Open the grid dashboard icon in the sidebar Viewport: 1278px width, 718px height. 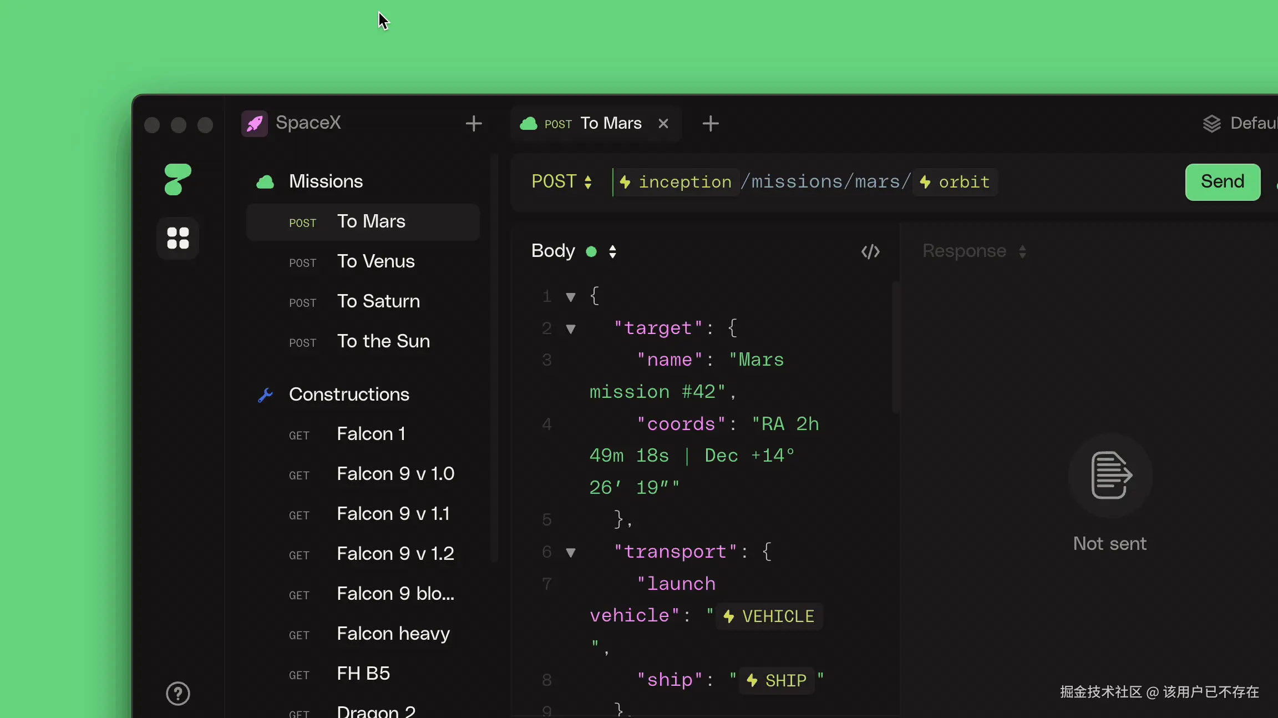click(177, 238)
